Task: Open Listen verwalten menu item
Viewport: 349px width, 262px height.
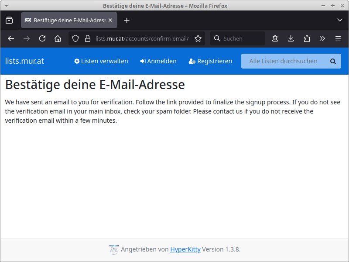Action: pos(101,61)
